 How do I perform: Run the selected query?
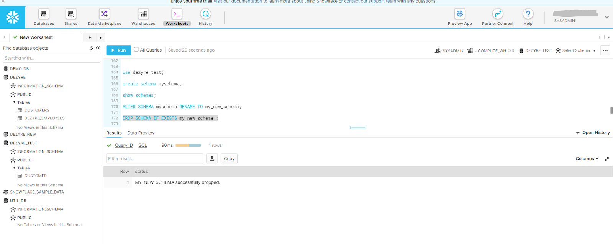pos(119,50)
